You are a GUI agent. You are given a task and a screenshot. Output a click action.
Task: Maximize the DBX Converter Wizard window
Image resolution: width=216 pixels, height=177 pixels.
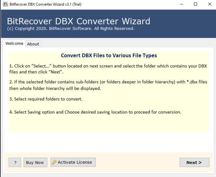click(196, 4)
